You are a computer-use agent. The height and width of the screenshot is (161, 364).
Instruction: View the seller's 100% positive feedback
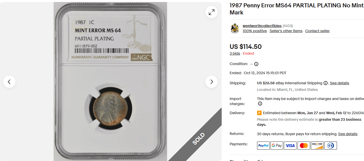click(x=255, y=31)
